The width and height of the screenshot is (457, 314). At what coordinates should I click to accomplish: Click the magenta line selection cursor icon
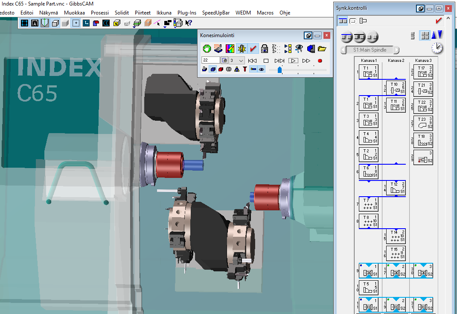click(157, 23)
